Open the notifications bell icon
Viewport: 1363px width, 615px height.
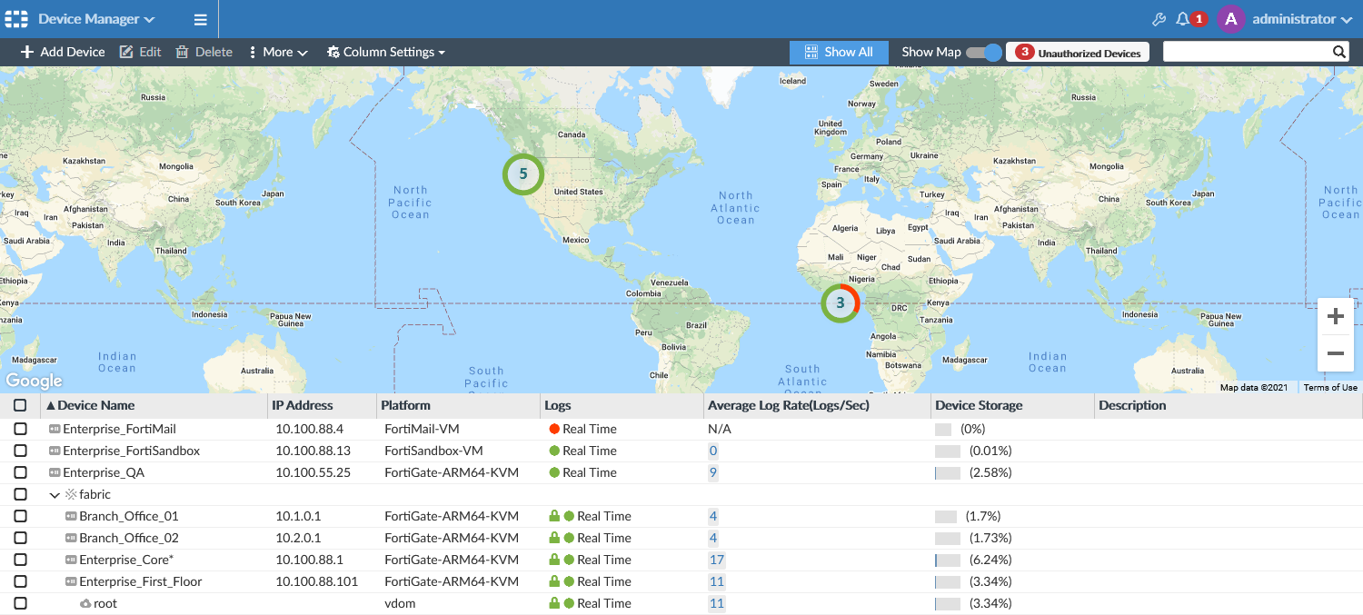(x=1182, y=19)
